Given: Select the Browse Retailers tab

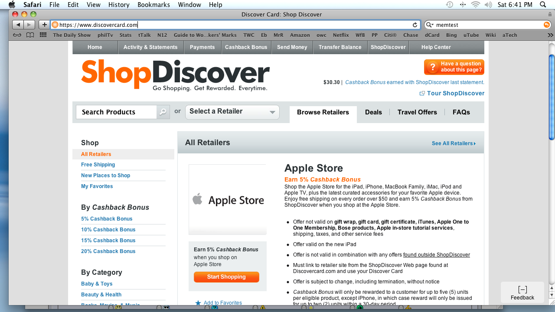Looking at the screenshot, I should (x=323, y=114).
